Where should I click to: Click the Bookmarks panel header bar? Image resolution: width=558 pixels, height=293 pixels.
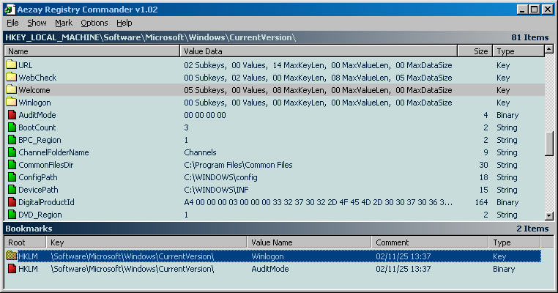(x=279, y=229)
